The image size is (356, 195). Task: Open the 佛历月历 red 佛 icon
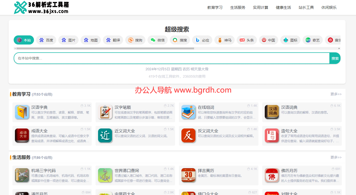272,175
